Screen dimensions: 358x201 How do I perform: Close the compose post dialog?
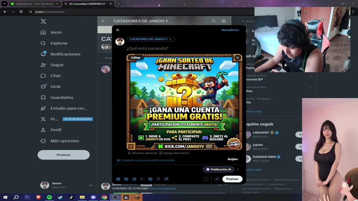(x=117, y=30)
